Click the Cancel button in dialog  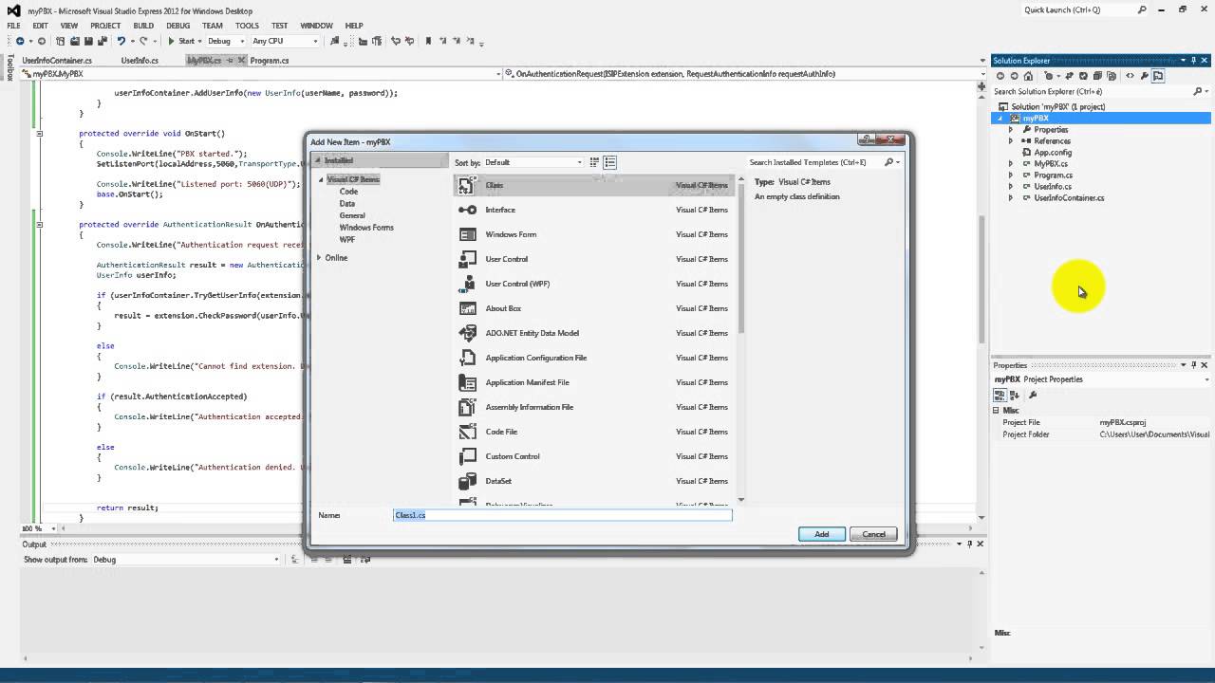(x=873, y=534)
